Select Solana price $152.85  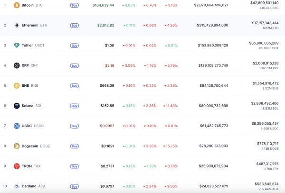(x=107, y=106)
